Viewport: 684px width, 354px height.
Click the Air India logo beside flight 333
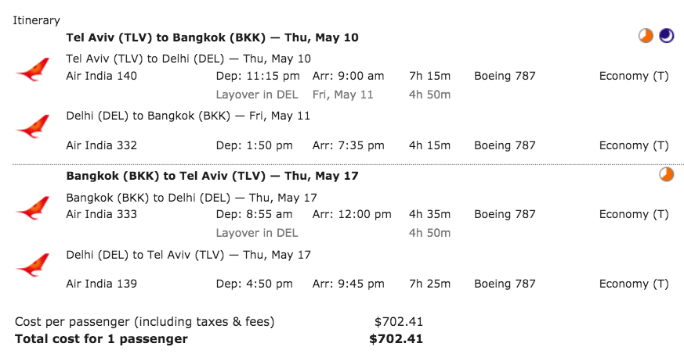pyautogui.click(x=33, y=209)
